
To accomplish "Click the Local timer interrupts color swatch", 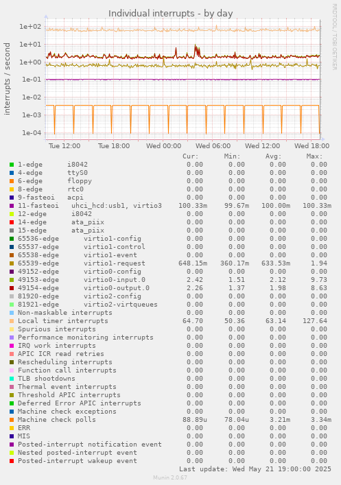I will 12,321.
